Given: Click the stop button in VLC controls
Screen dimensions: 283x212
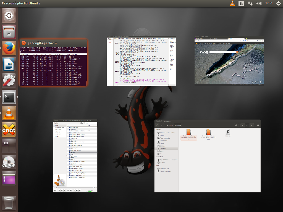Looking at the screenshot, I should tap(62, 190).
